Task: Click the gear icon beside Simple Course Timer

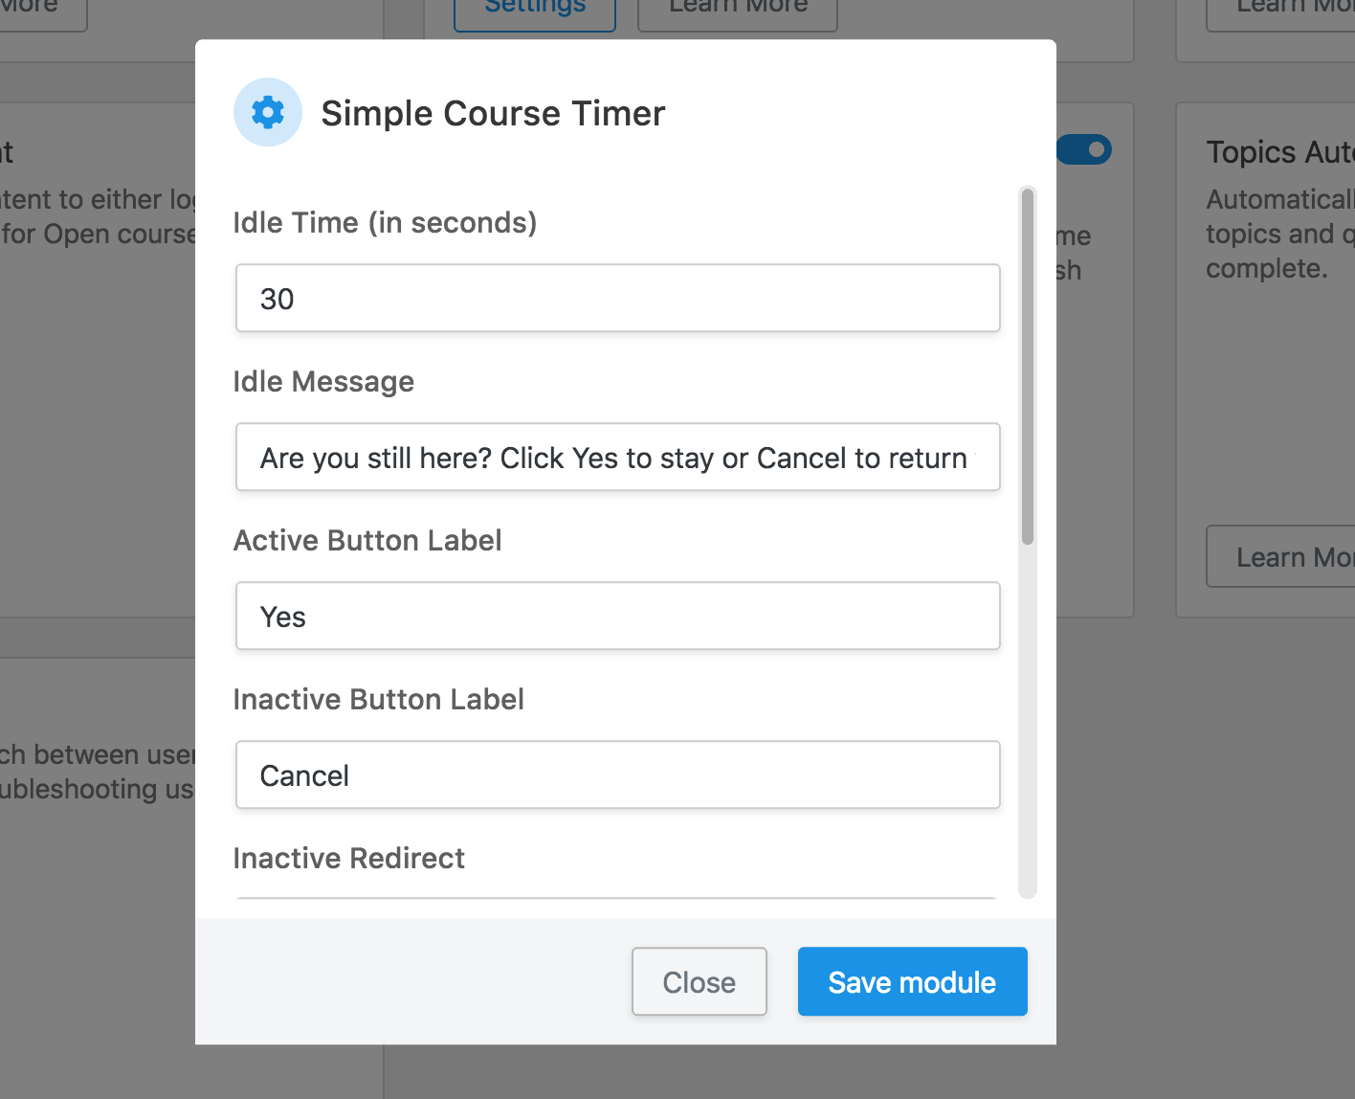Action: click(x=268, y=113)
